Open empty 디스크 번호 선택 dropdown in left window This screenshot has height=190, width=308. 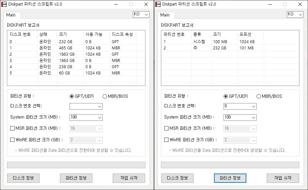click(x=86, y=106)
